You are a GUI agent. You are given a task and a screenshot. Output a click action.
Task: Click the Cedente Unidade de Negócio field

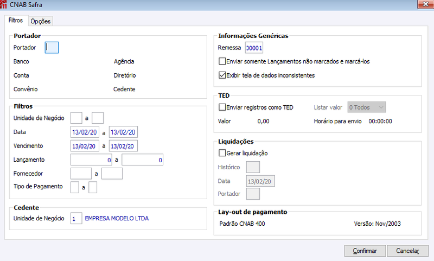point(76,218)
